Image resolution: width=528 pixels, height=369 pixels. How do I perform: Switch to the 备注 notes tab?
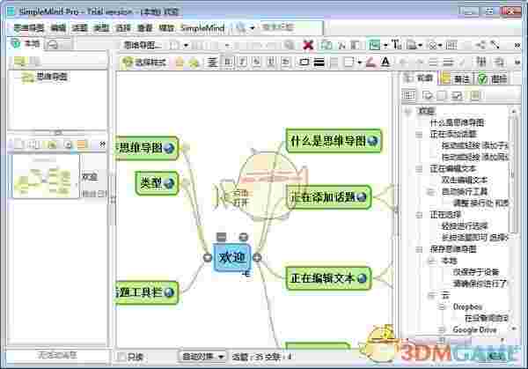[456, 79]
